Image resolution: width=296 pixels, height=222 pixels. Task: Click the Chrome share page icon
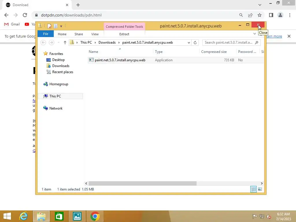250,15
